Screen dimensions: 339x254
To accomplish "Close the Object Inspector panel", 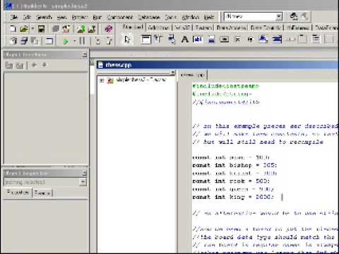I will pos(85,173).
